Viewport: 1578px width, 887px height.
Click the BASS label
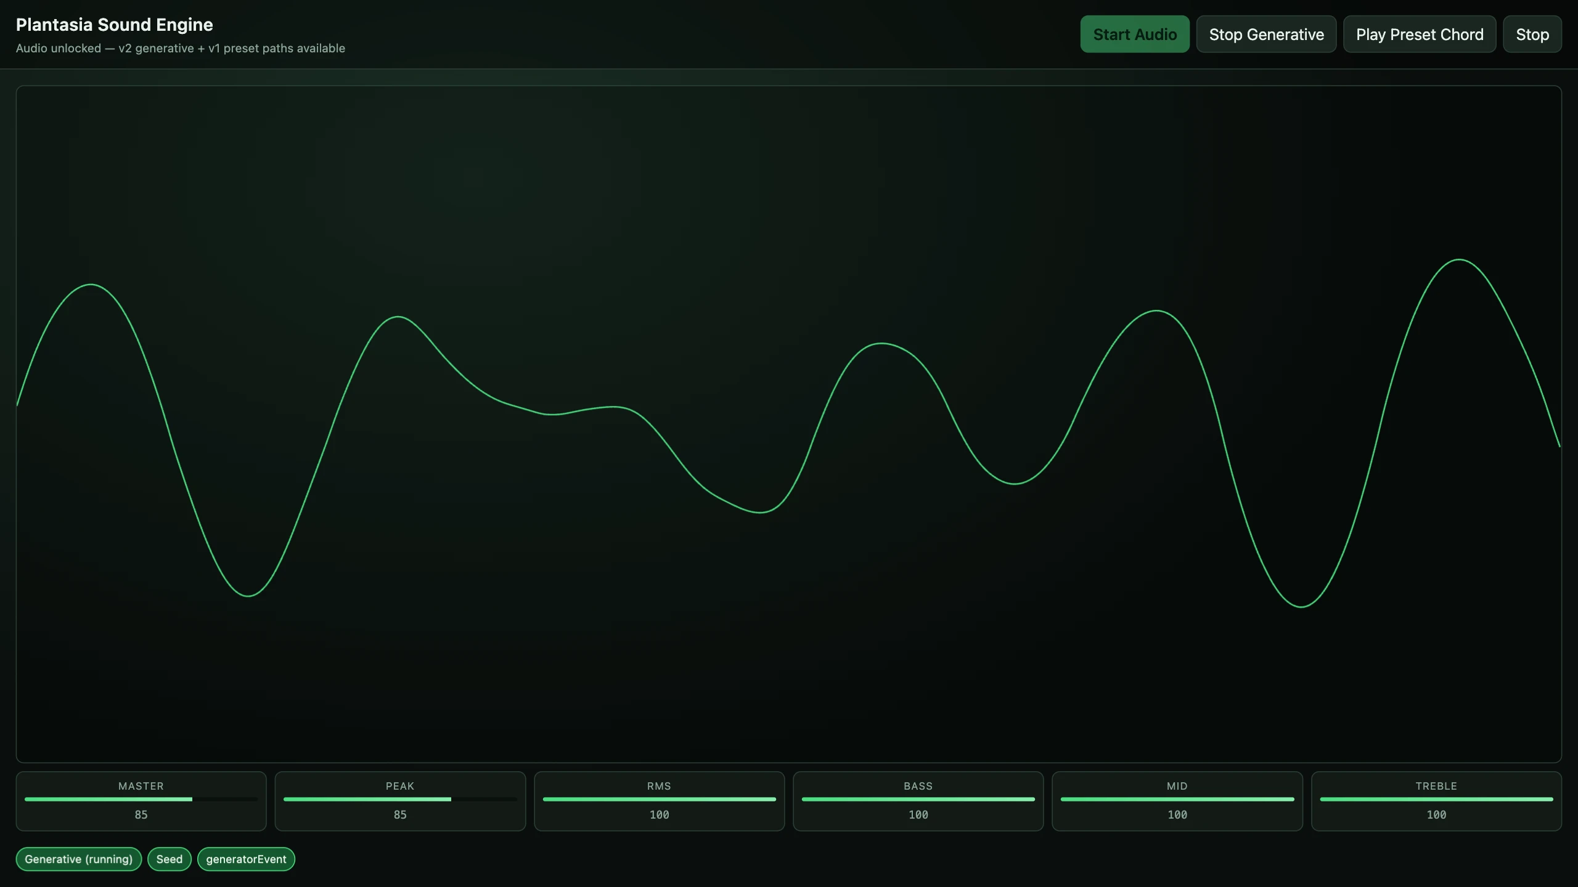click(918, 786)
